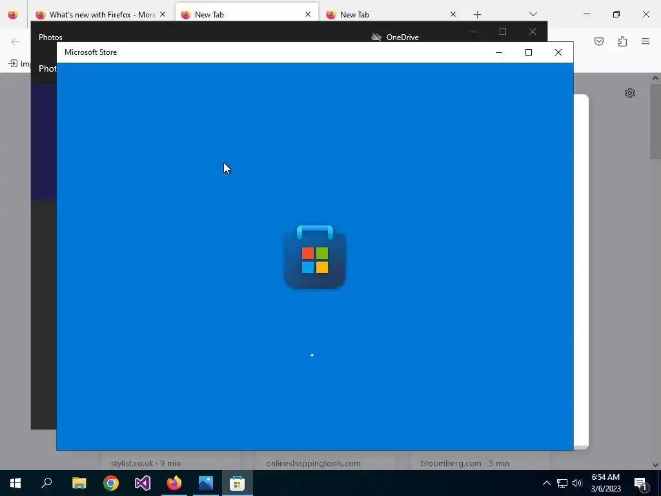Switch to Photos app on taskbar

coord(206,483)
